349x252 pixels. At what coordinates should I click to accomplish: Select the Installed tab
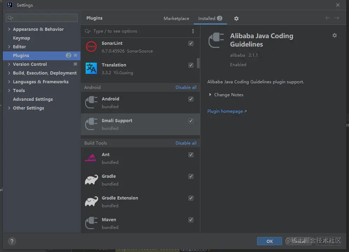(207, 19)
